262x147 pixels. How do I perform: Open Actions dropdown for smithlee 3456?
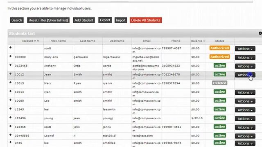pos(245,143)
